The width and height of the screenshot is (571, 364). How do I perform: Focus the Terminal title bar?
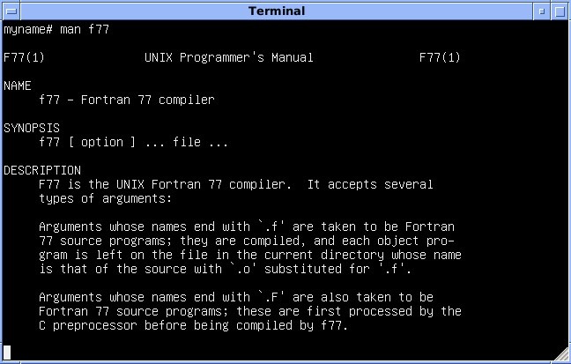(277, 11)
